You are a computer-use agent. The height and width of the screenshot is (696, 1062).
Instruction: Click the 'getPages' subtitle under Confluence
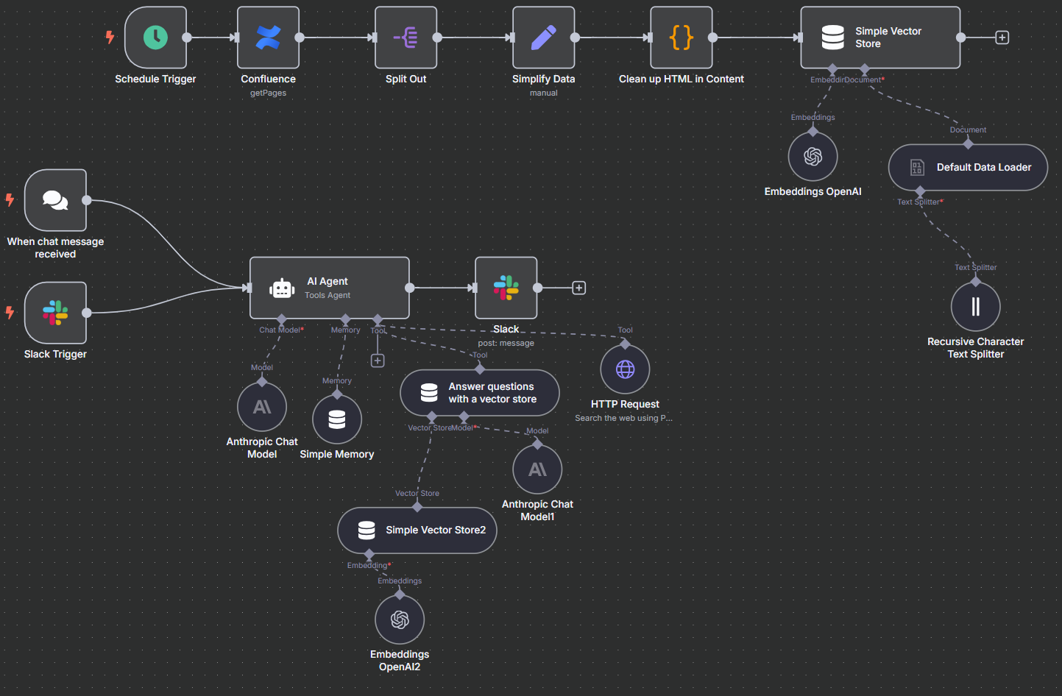pos(268,93)
